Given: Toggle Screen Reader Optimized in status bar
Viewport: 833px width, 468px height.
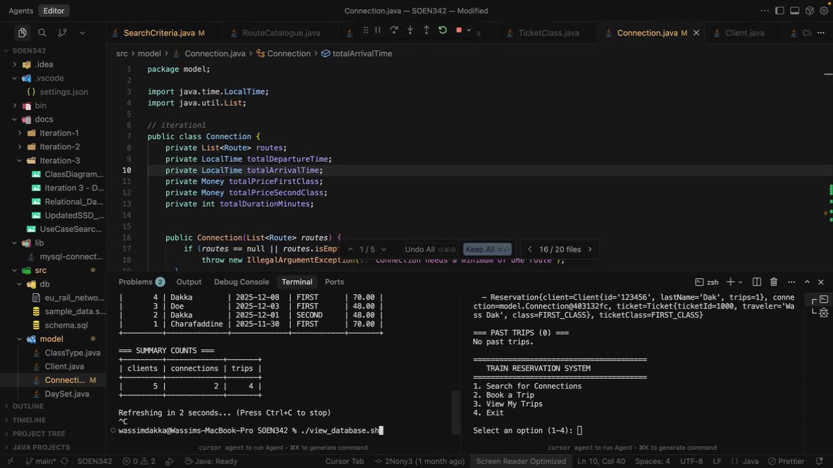Looking at the screenshot, I should (521, 461).
